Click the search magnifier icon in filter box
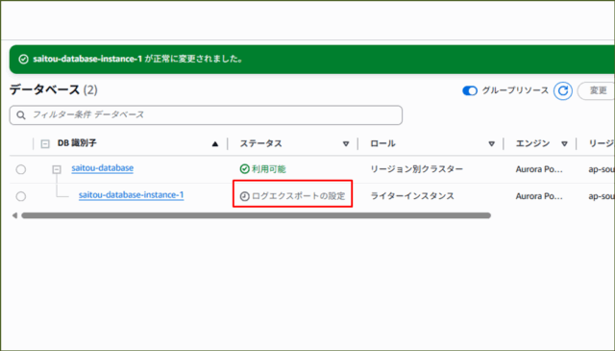615x351 pixels. pyautogui.click(x=21, y=115)
